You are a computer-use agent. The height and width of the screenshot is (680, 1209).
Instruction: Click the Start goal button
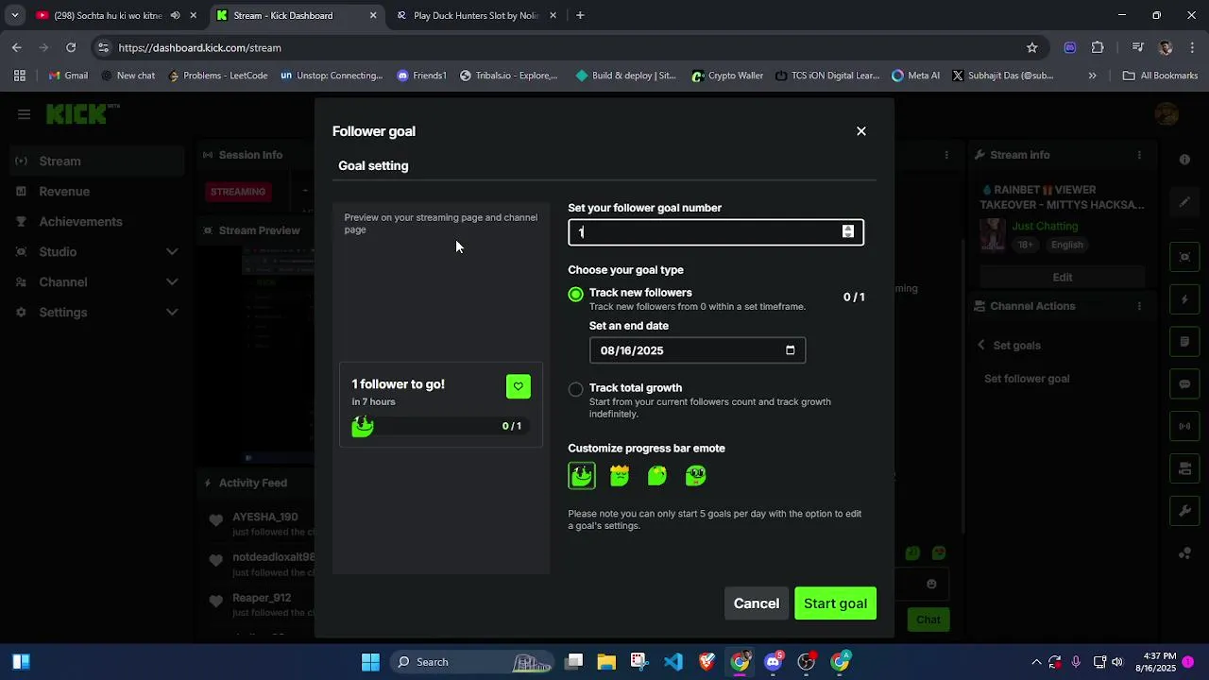point(835,603)
